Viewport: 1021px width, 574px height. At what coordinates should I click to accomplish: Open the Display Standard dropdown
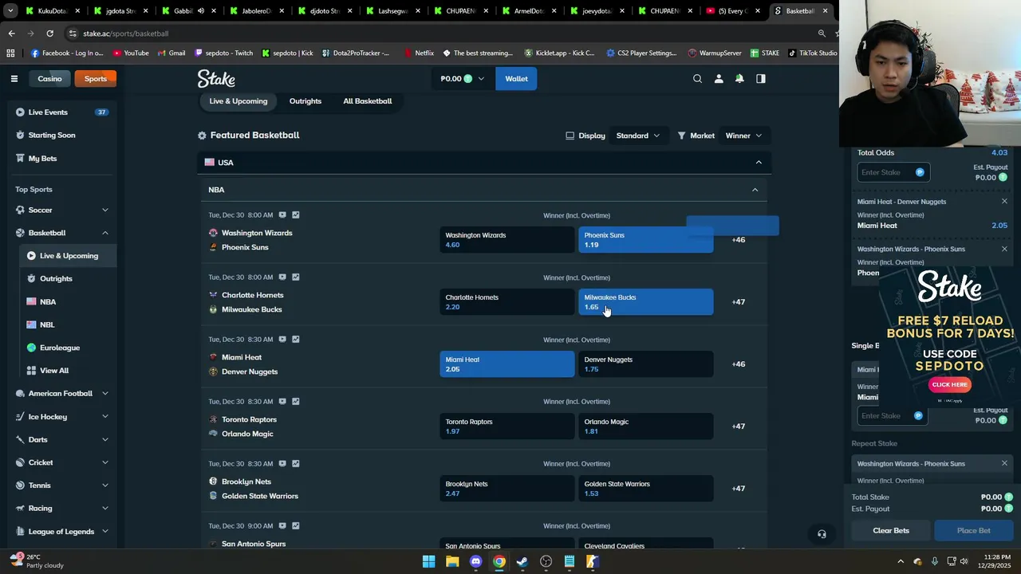[637, 136]
